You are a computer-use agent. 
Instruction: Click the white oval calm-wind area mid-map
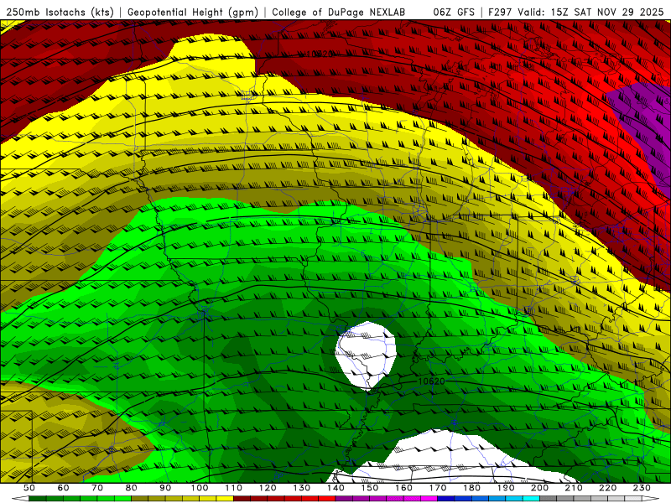(x=366, y=354)
